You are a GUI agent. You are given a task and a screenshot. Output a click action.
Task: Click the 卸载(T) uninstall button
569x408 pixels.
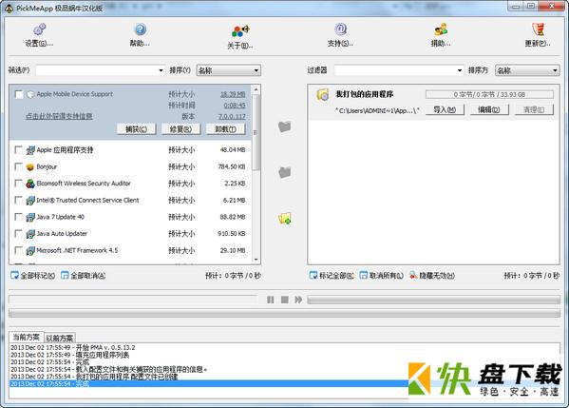point(225,129)
